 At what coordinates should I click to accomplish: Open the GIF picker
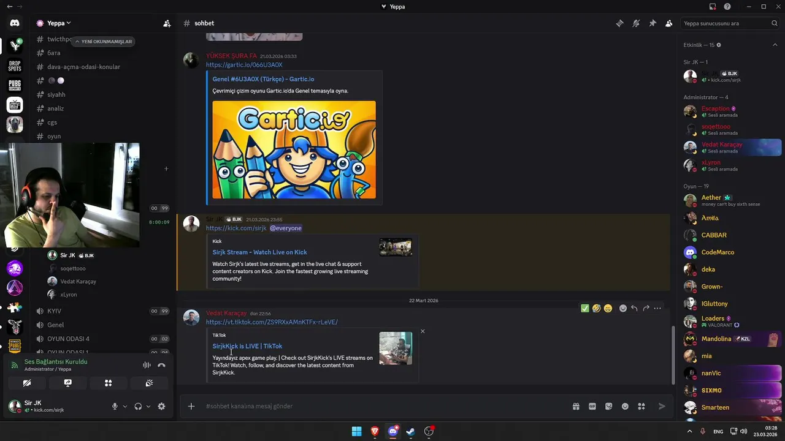tap(592, 406)
